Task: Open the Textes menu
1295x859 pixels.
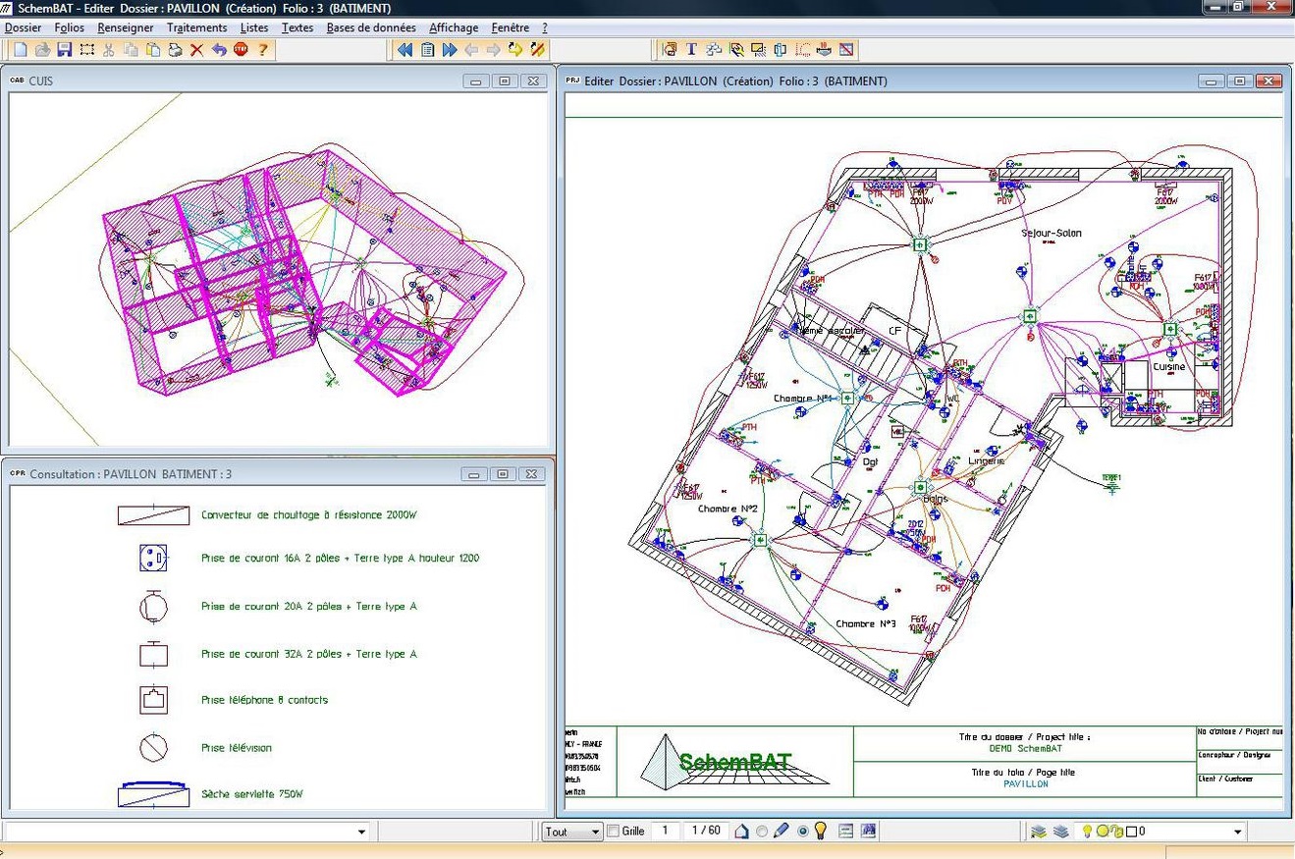Action: [297, 27]
